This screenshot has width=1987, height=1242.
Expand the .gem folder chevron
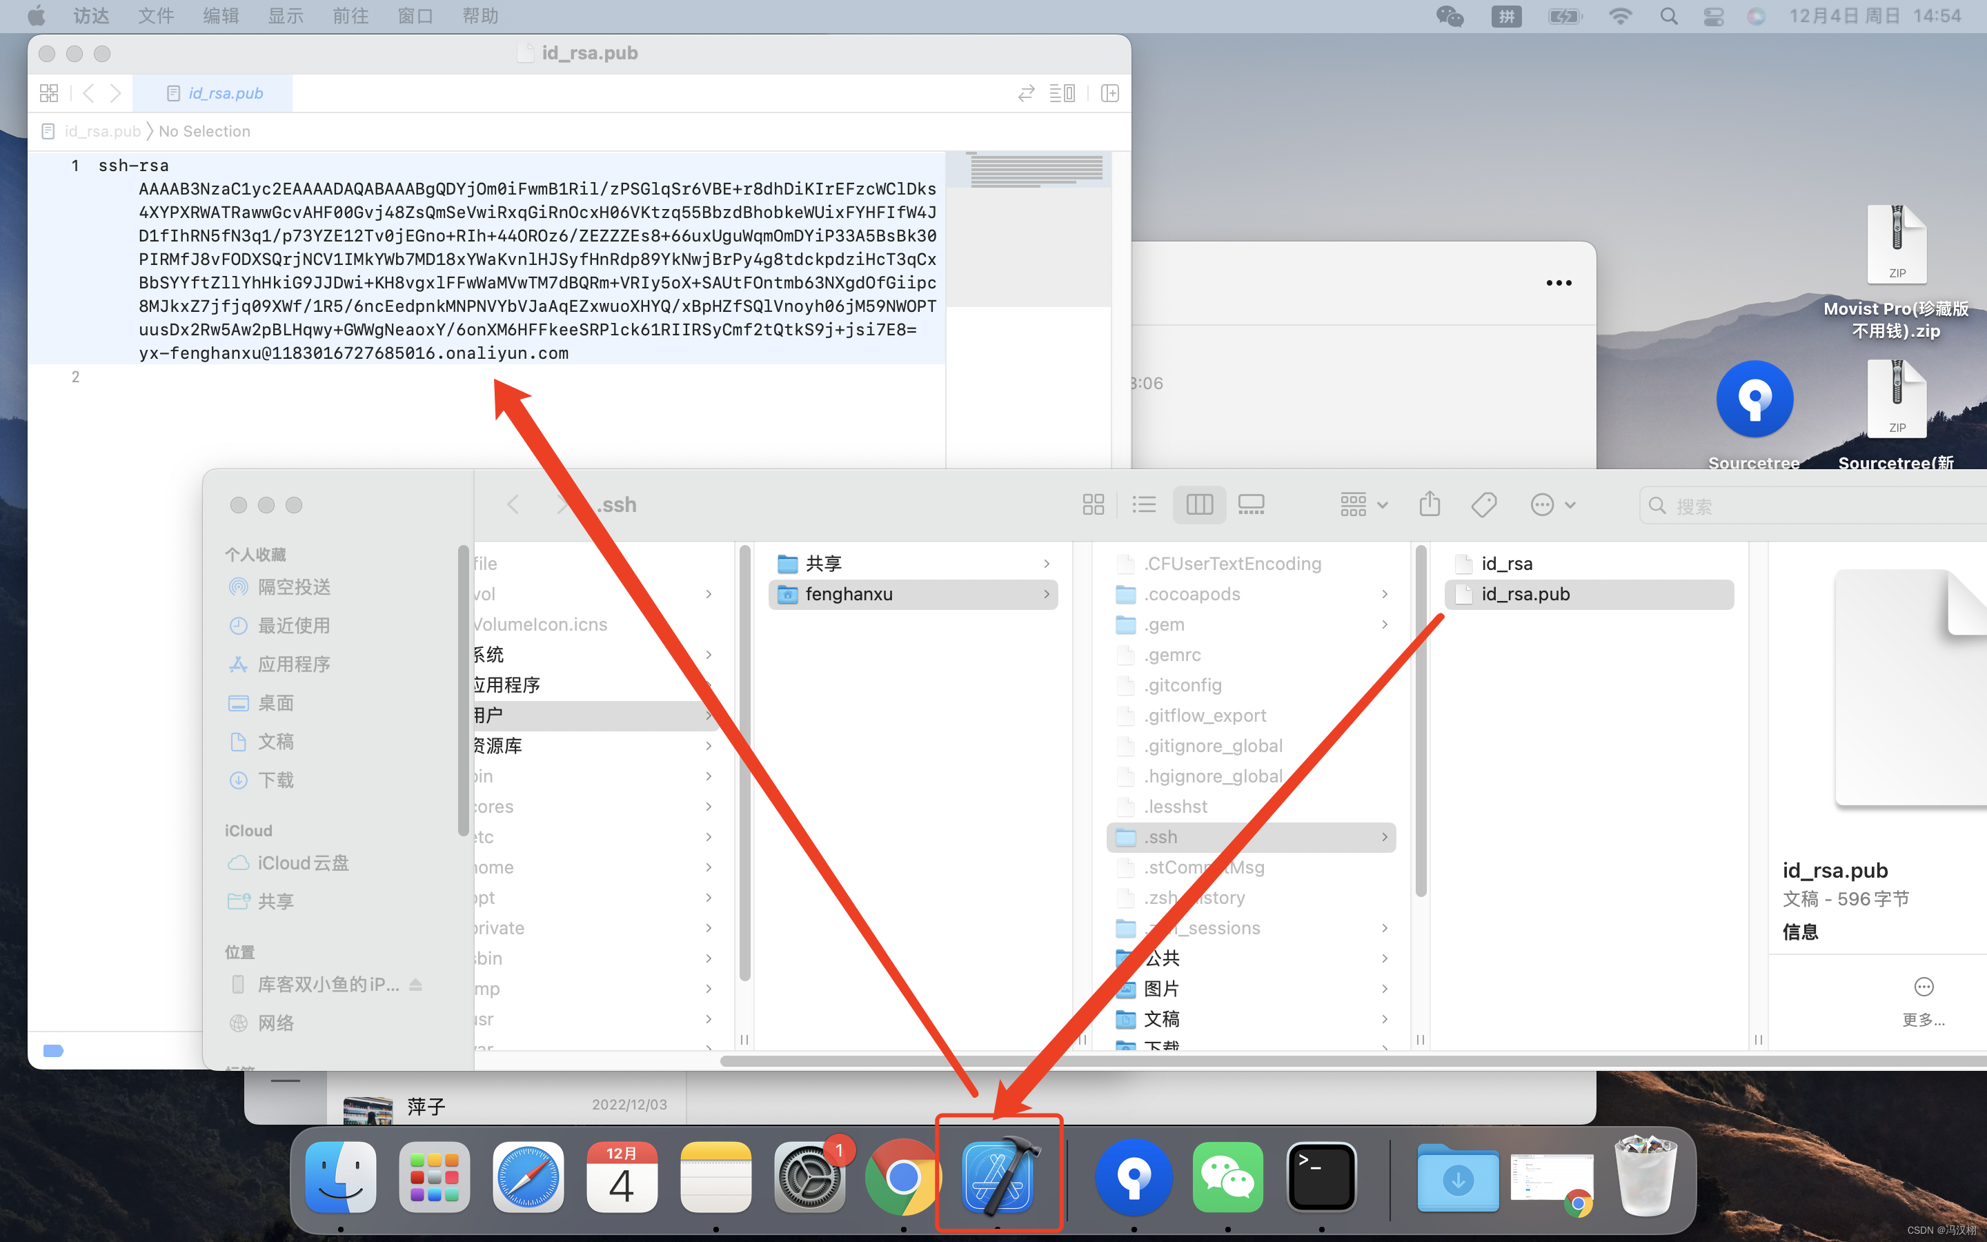pyautogui.click(x=1385, y=624)
